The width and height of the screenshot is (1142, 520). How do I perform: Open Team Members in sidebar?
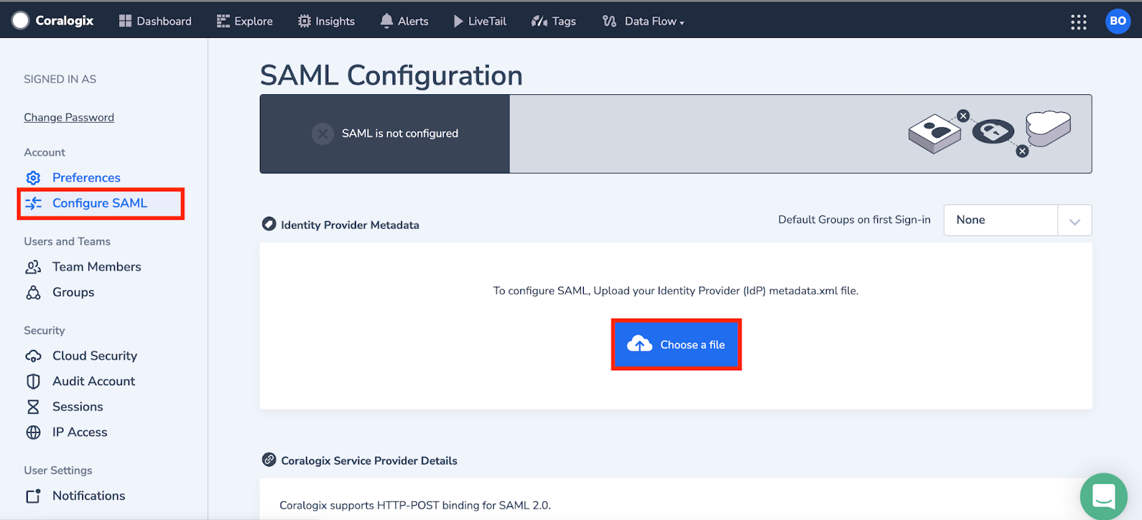coord(96,267)
